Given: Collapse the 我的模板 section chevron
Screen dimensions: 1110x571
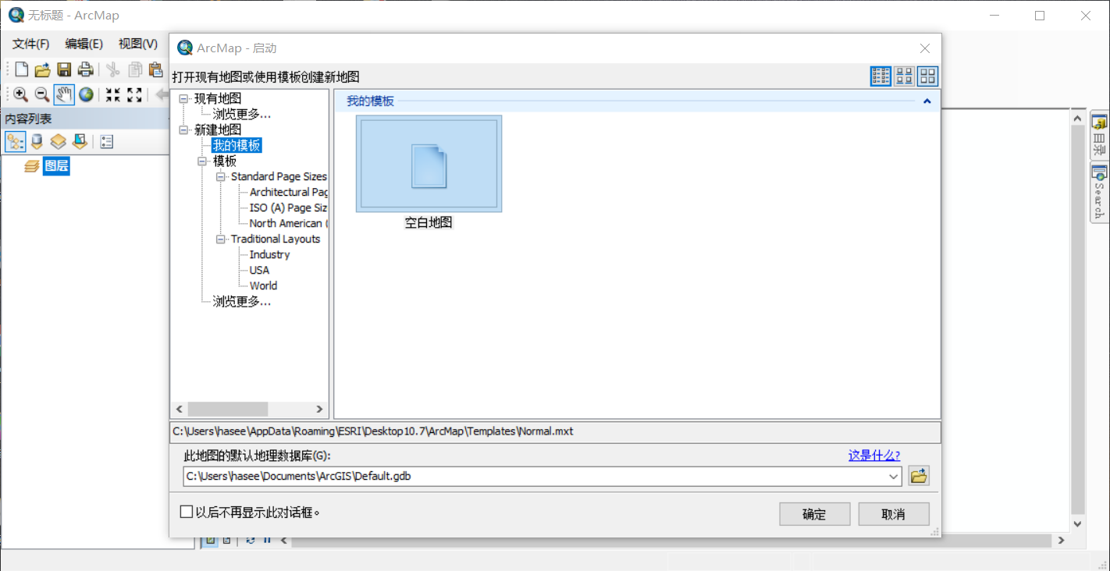Looking at the screenshot, I should pos(927,101).
